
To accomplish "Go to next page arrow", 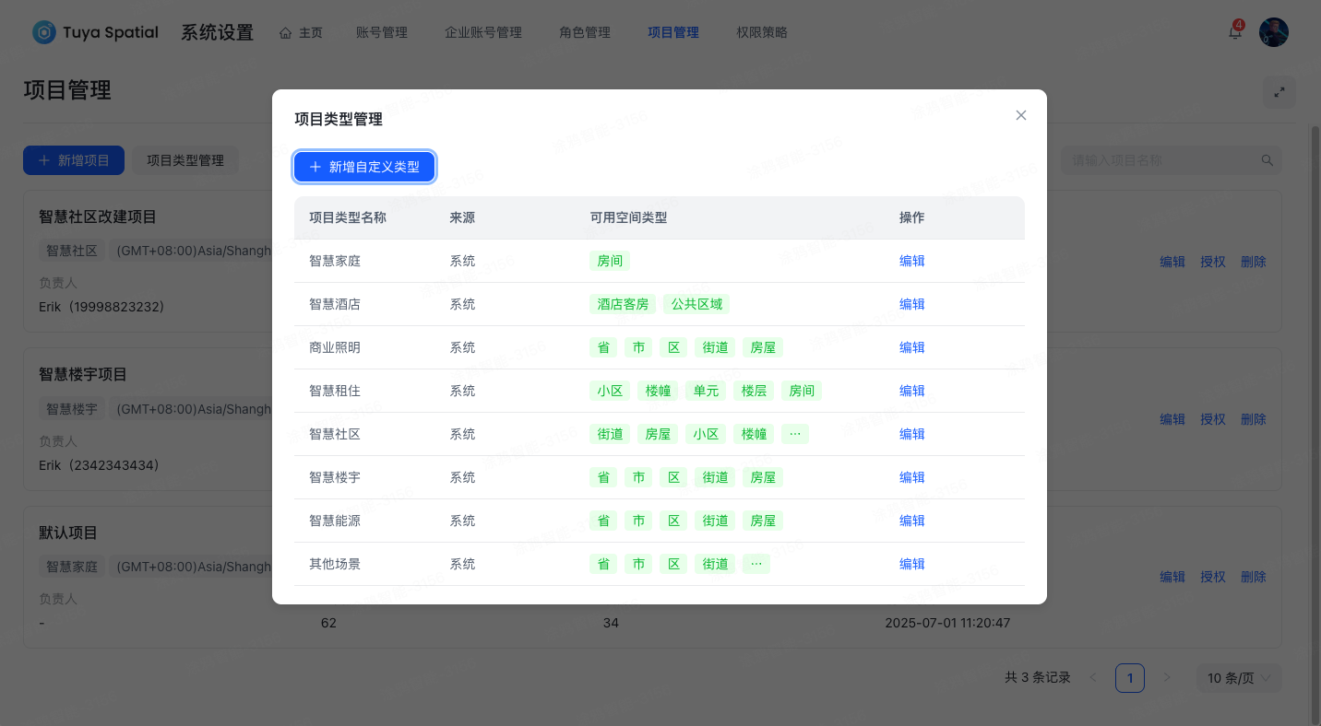I will coord(1167,678).
